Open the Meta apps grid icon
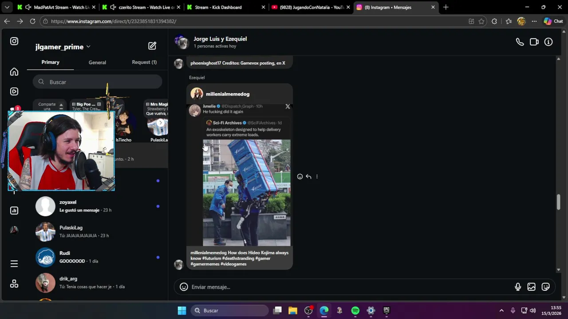 pos(14,284)
